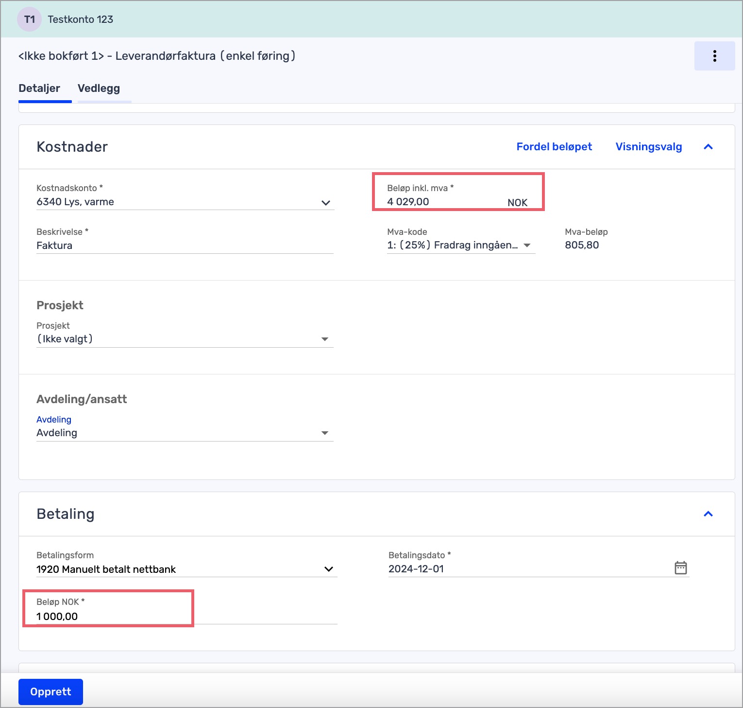Click the Testkonto 123 account name
This screenshot has width=743, height=708.
pos(81,19)
